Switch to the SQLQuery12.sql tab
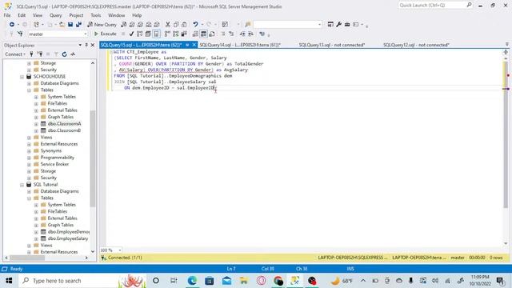Screen dimensions: 512x288 tap(416, 45)
